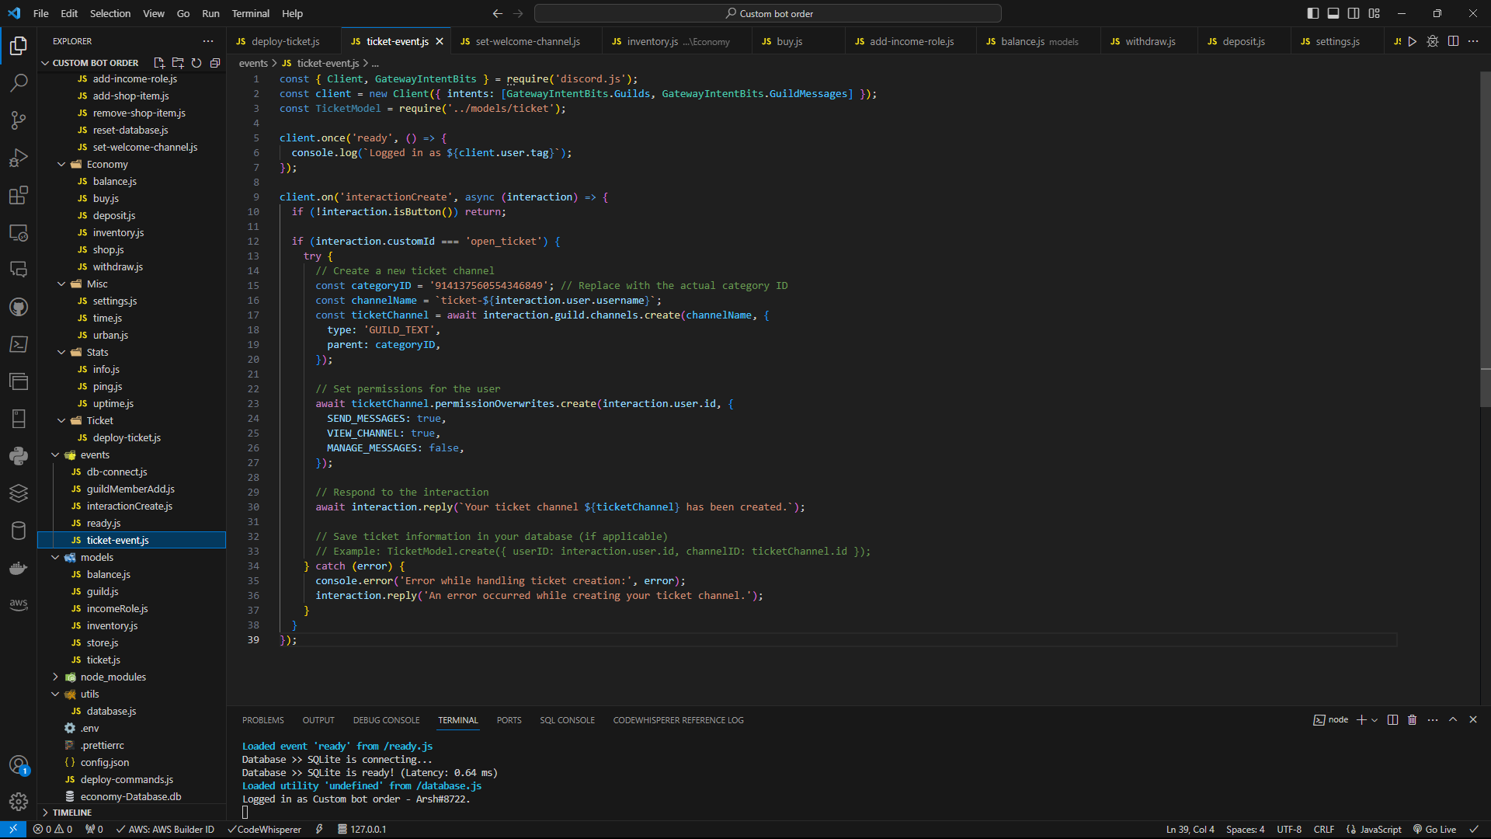This screenshot has width=1491, height=839.
Task: Collapse the Stats folder
Action: (97, 353)
